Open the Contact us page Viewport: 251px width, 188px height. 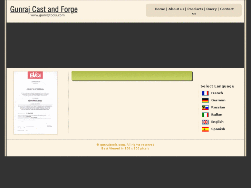227,9
